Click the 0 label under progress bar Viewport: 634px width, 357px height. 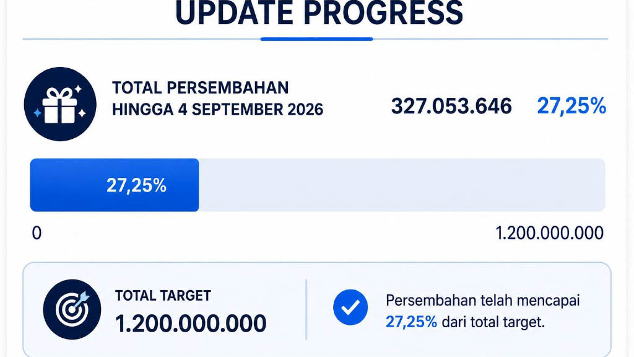coord(37,233)
